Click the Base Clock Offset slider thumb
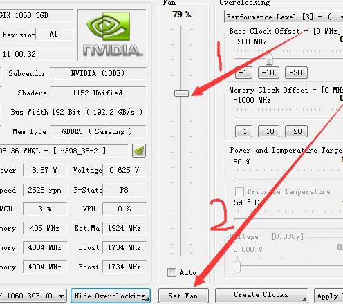The width and height of the screenshot is (343, 304). click(269, 59)
